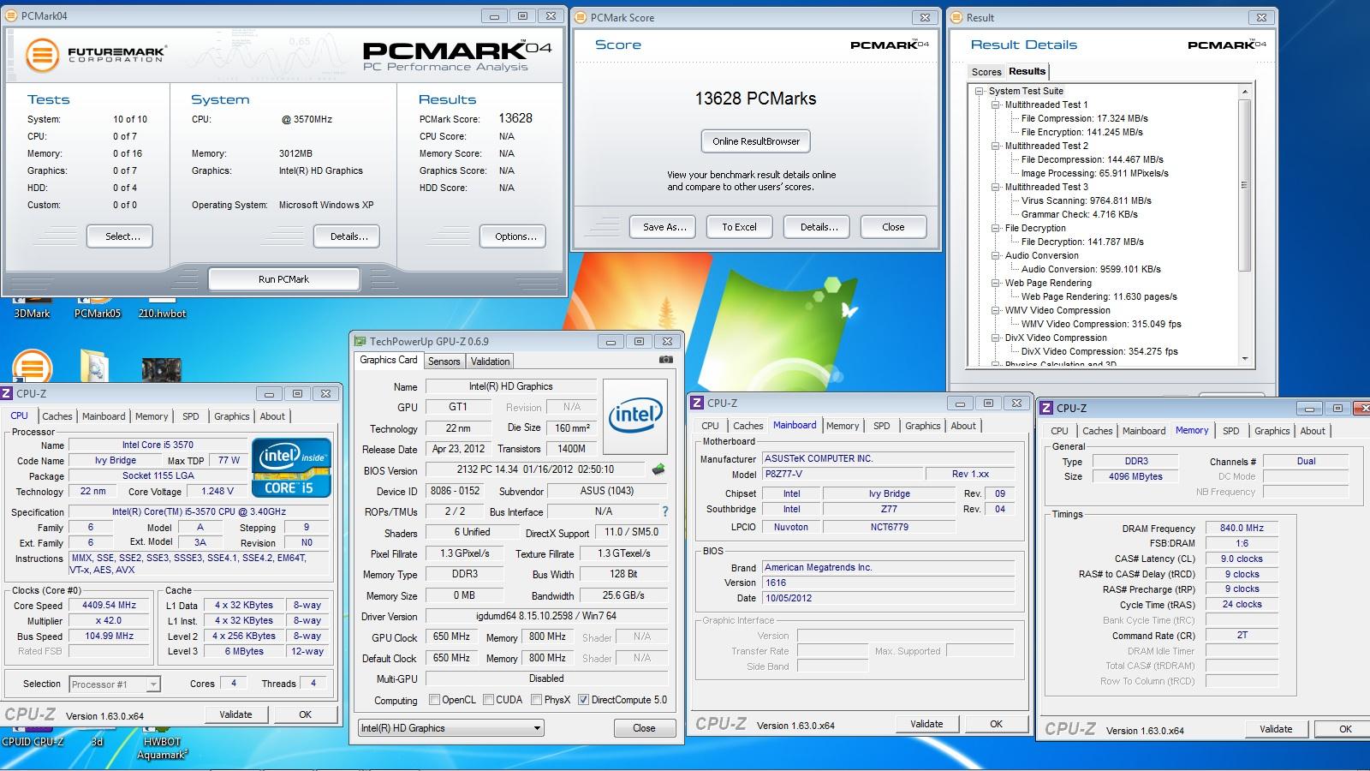Click the Result Details scrollbar thumb
Image resolution: width=1370 pixels, height=771 pixels.
(1245, 186)
